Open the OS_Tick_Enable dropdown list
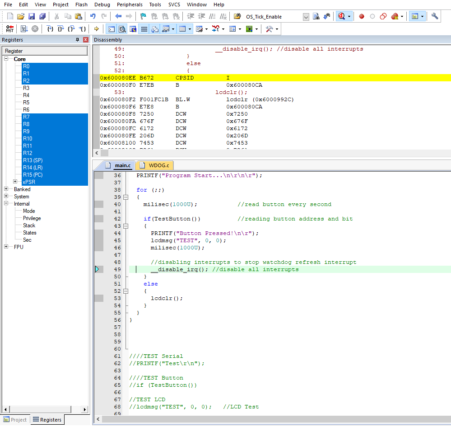The image size is (451, 427). [305, 15]
